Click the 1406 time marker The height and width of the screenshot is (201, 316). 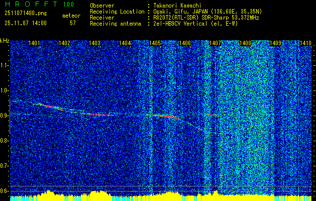(x=185, y=43)
